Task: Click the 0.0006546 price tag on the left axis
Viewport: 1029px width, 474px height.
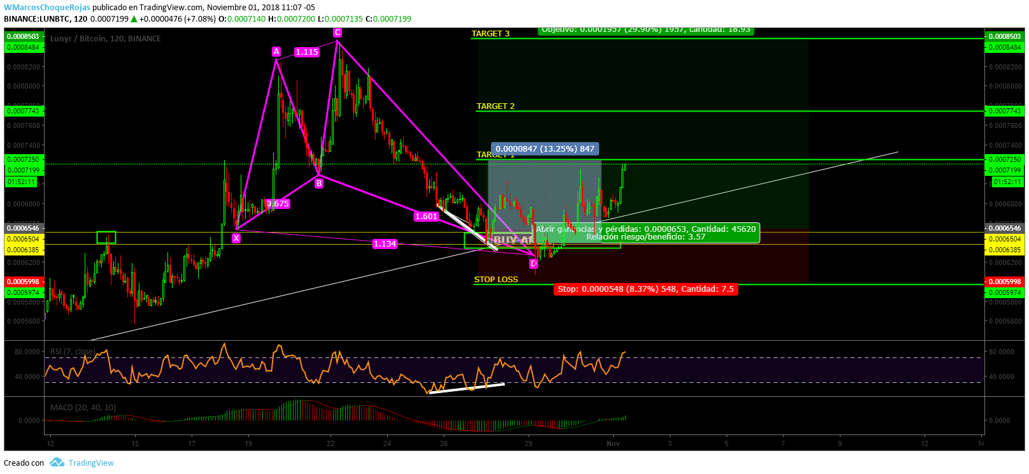Action: click(23, 228)
